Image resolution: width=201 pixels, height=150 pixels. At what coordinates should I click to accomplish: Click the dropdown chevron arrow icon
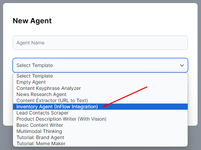coord(182,66)
